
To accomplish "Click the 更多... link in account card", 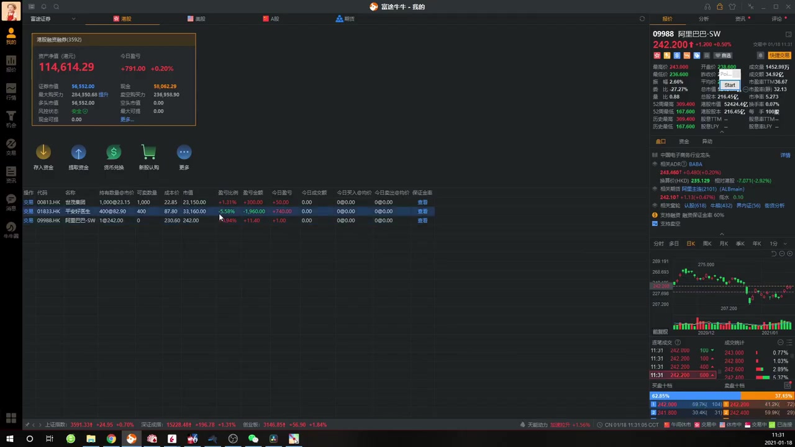I will [x=126, y=119].
